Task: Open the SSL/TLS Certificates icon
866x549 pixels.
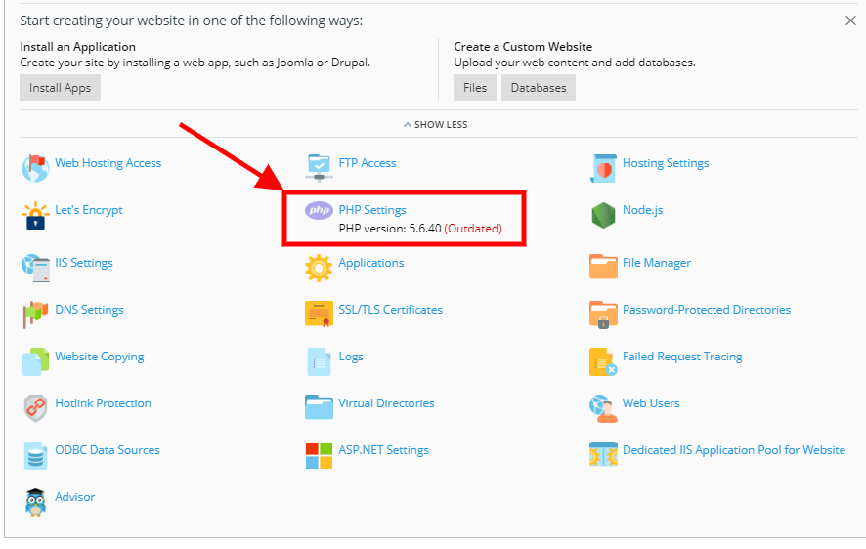Action: [x=320, y=314]
